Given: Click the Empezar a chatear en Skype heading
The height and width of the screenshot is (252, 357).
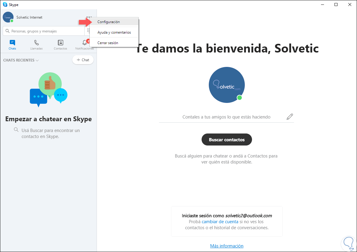Looking at the screenshot, I should (x=49, y=119).
